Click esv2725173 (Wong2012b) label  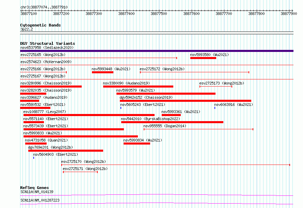pyautogui.click(x=222, y=83)
